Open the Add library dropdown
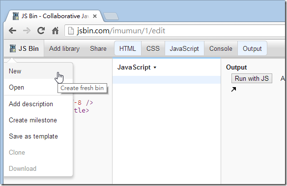 click(x=64, y=48)
